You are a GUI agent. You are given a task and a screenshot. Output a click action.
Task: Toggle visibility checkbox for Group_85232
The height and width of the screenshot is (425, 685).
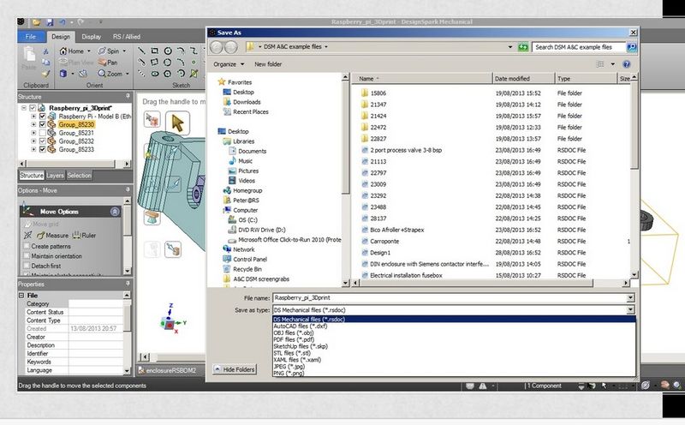coord(42,141)
